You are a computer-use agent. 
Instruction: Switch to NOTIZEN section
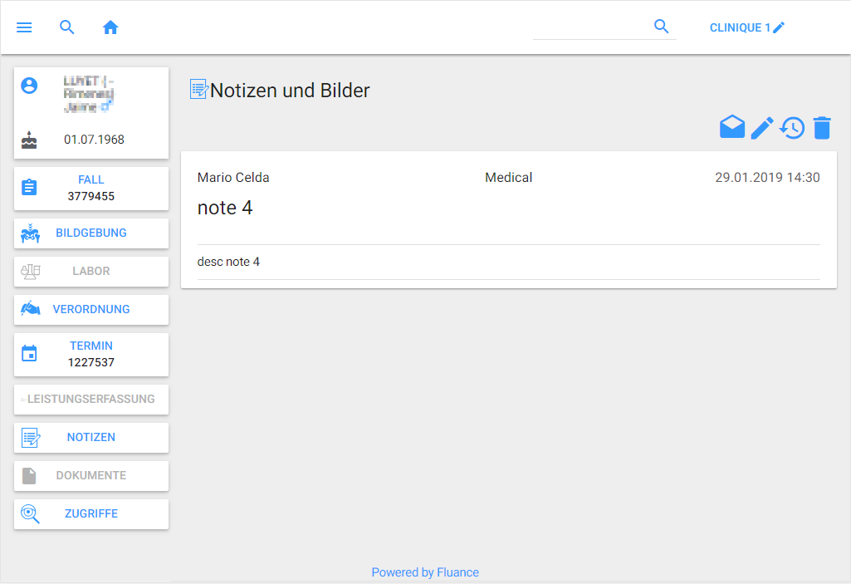point(91,438)
